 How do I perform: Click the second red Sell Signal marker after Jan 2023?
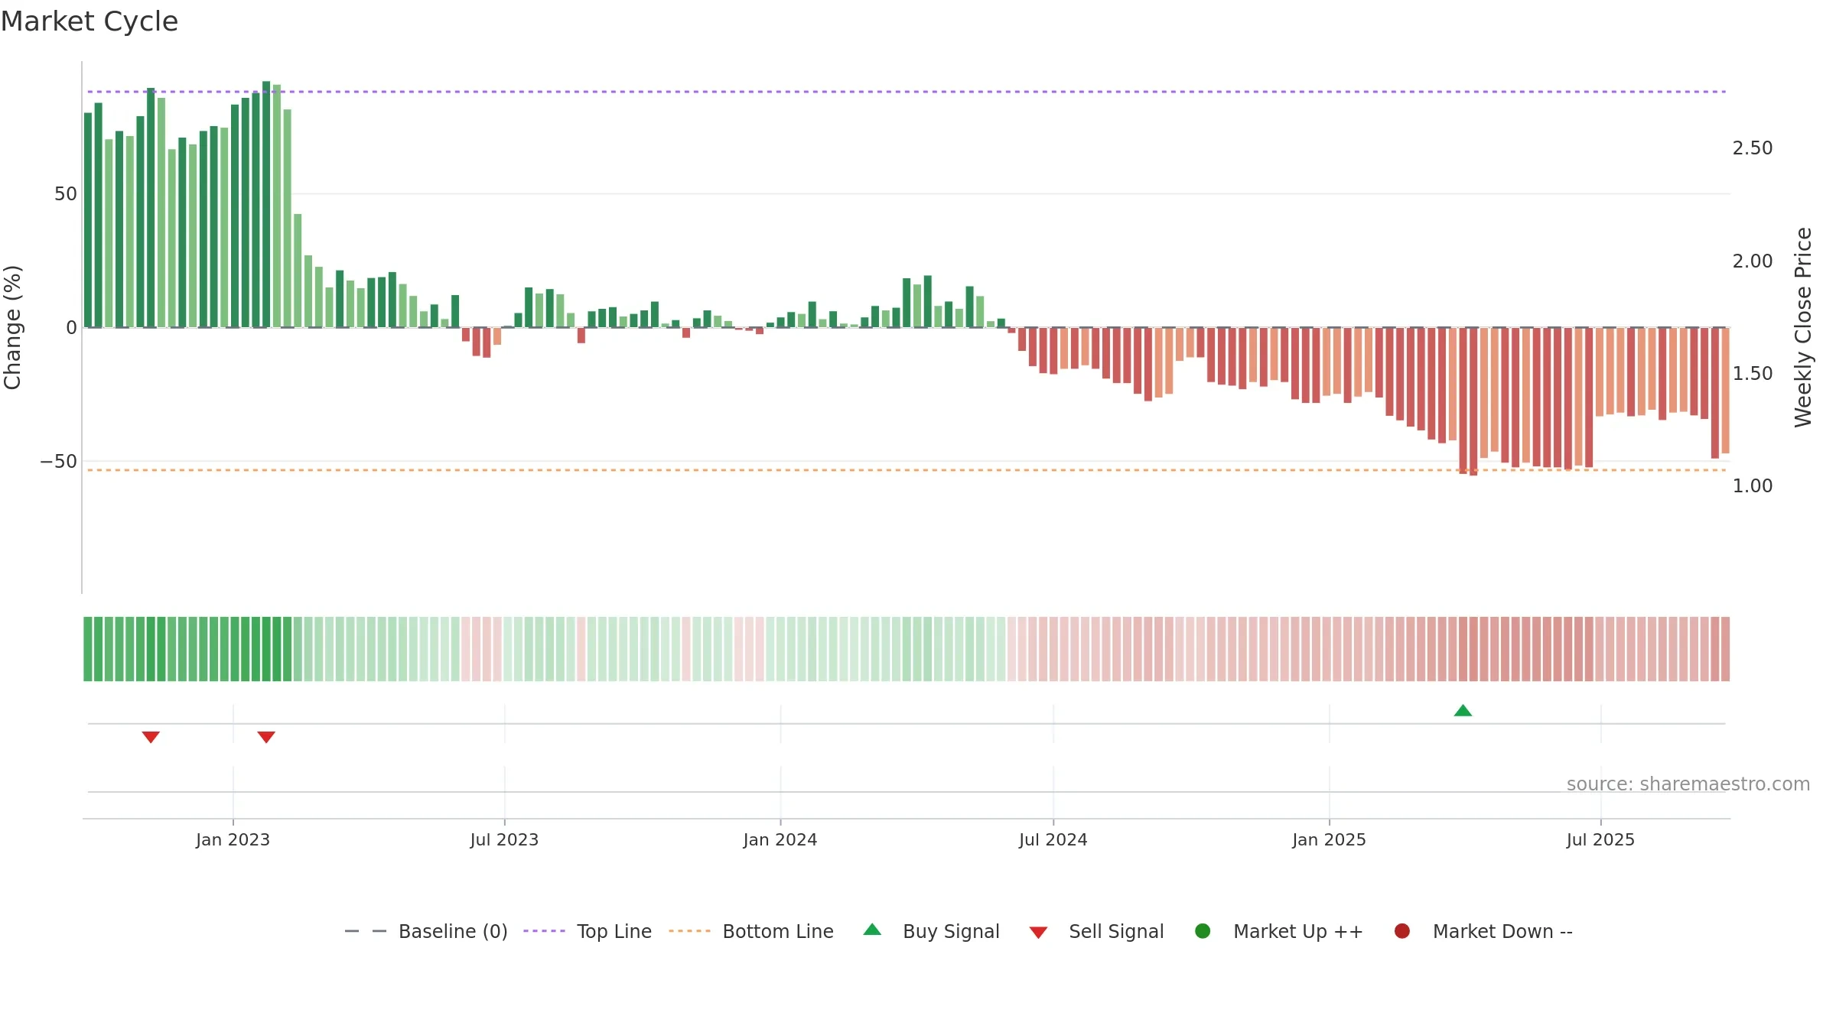(x=266, y=737)
